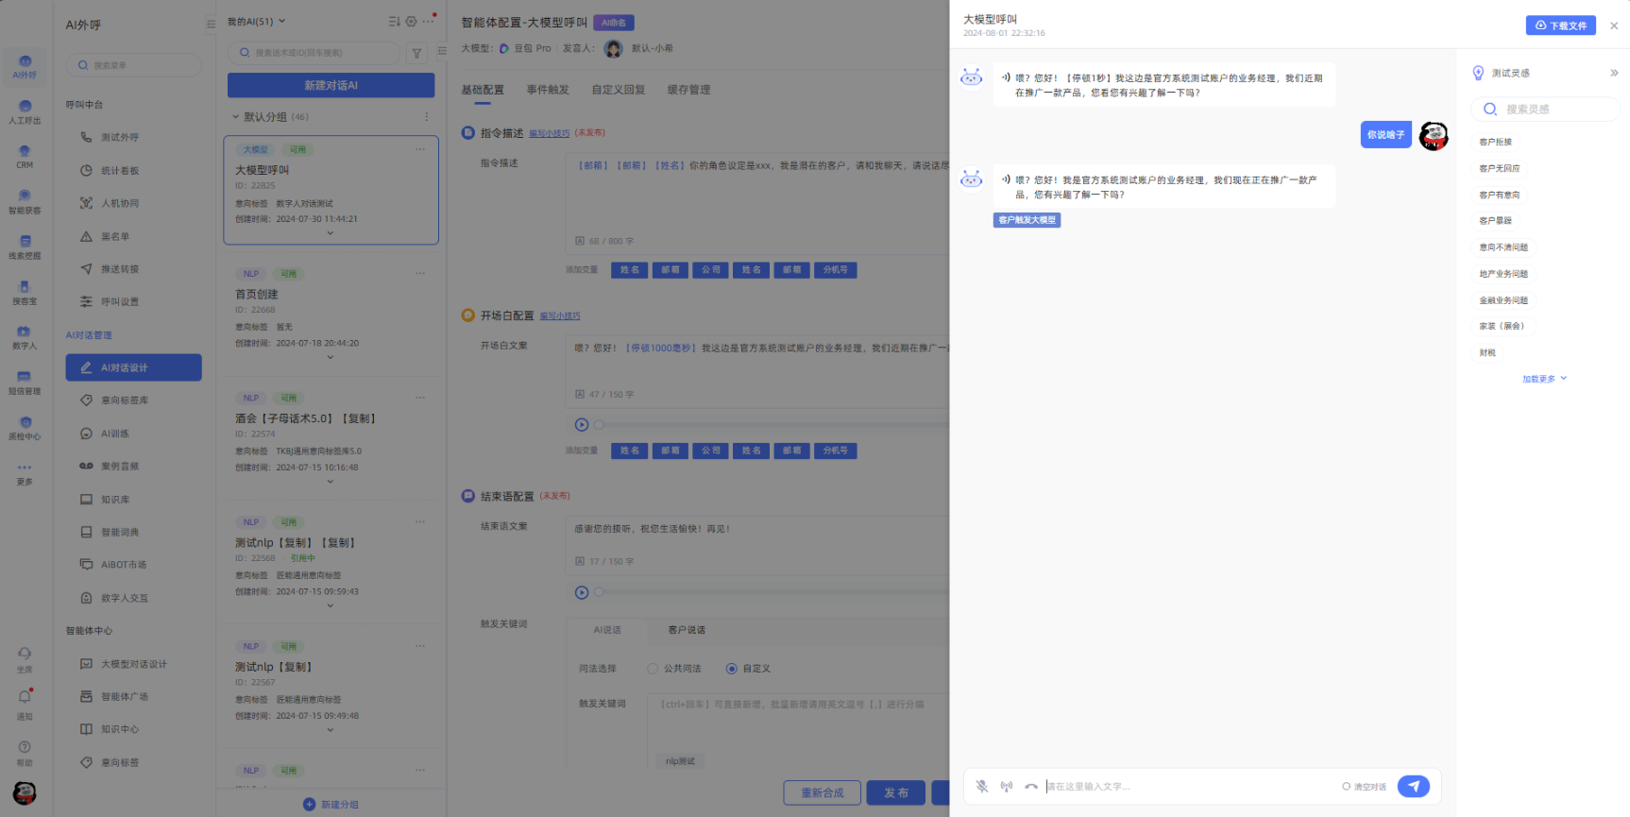Select the 自定义 radio button
The height and width of the screenshot is (817, 1630).
[732, 669]
